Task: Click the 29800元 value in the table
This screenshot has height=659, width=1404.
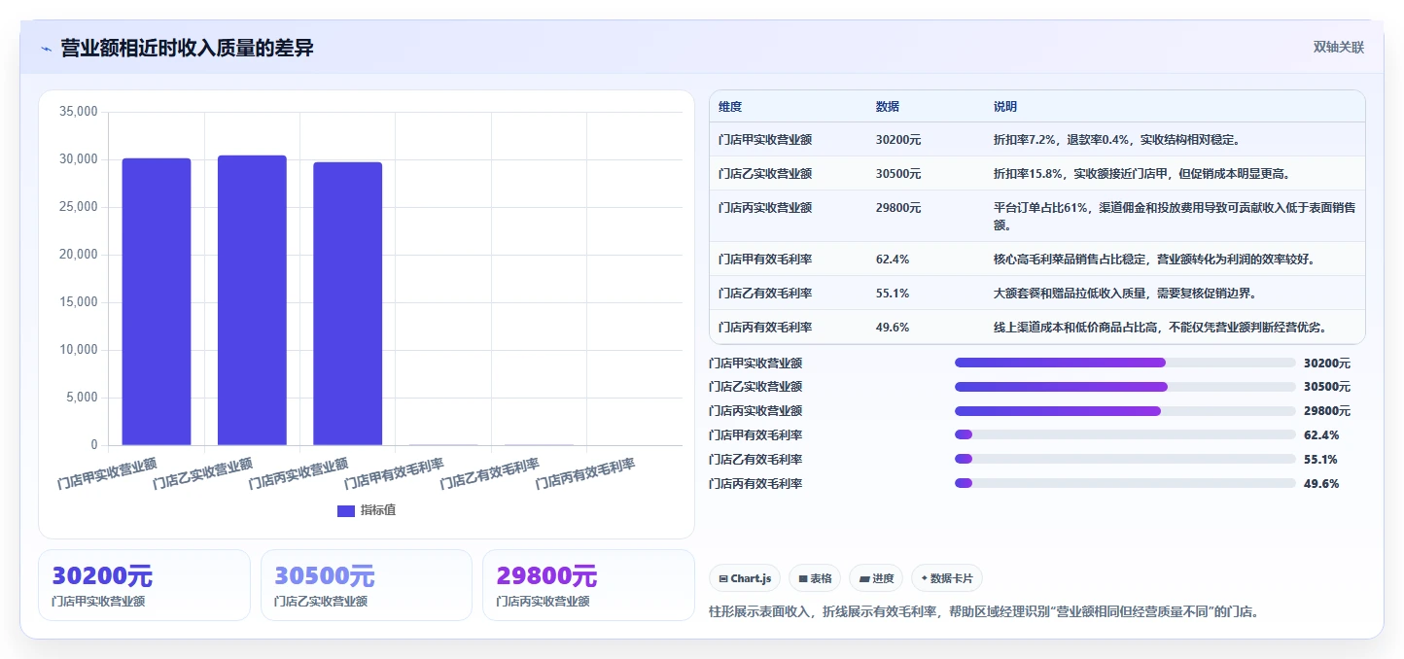Action: pos(898,207)
